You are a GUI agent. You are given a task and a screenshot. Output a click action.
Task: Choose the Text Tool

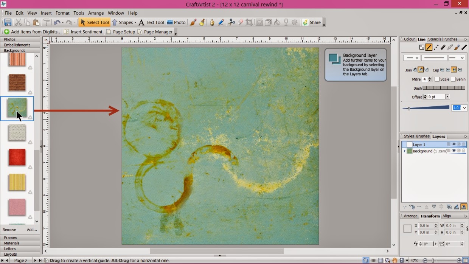coord(151,22)
